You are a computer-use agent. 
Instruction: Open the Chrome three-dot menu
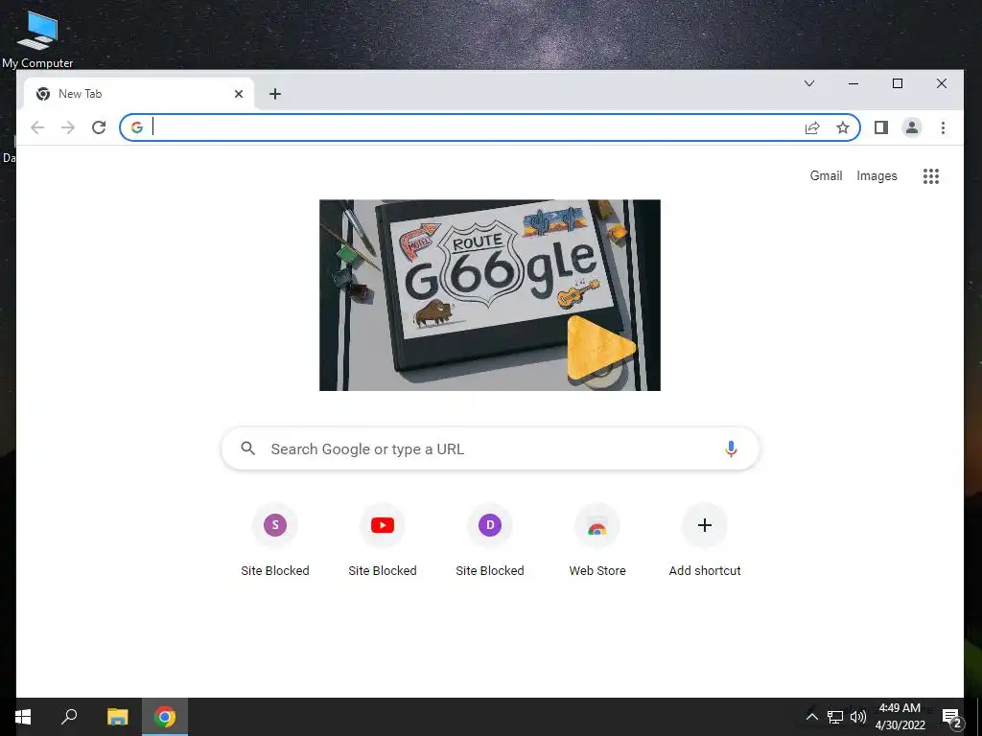tap(943, 127)
